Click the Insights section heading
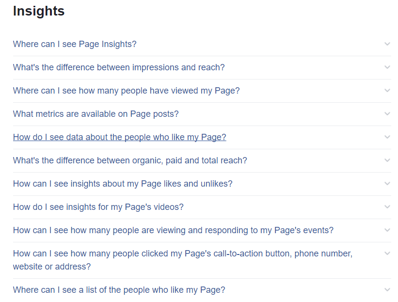 click(x=39, y=11)
